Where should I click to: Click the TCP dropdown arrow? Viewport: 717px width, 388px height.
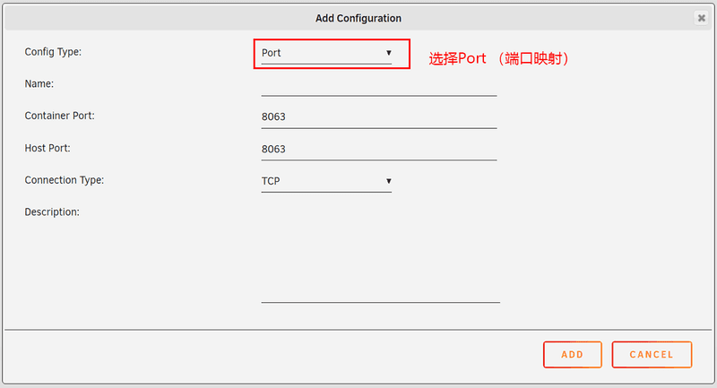389,181
